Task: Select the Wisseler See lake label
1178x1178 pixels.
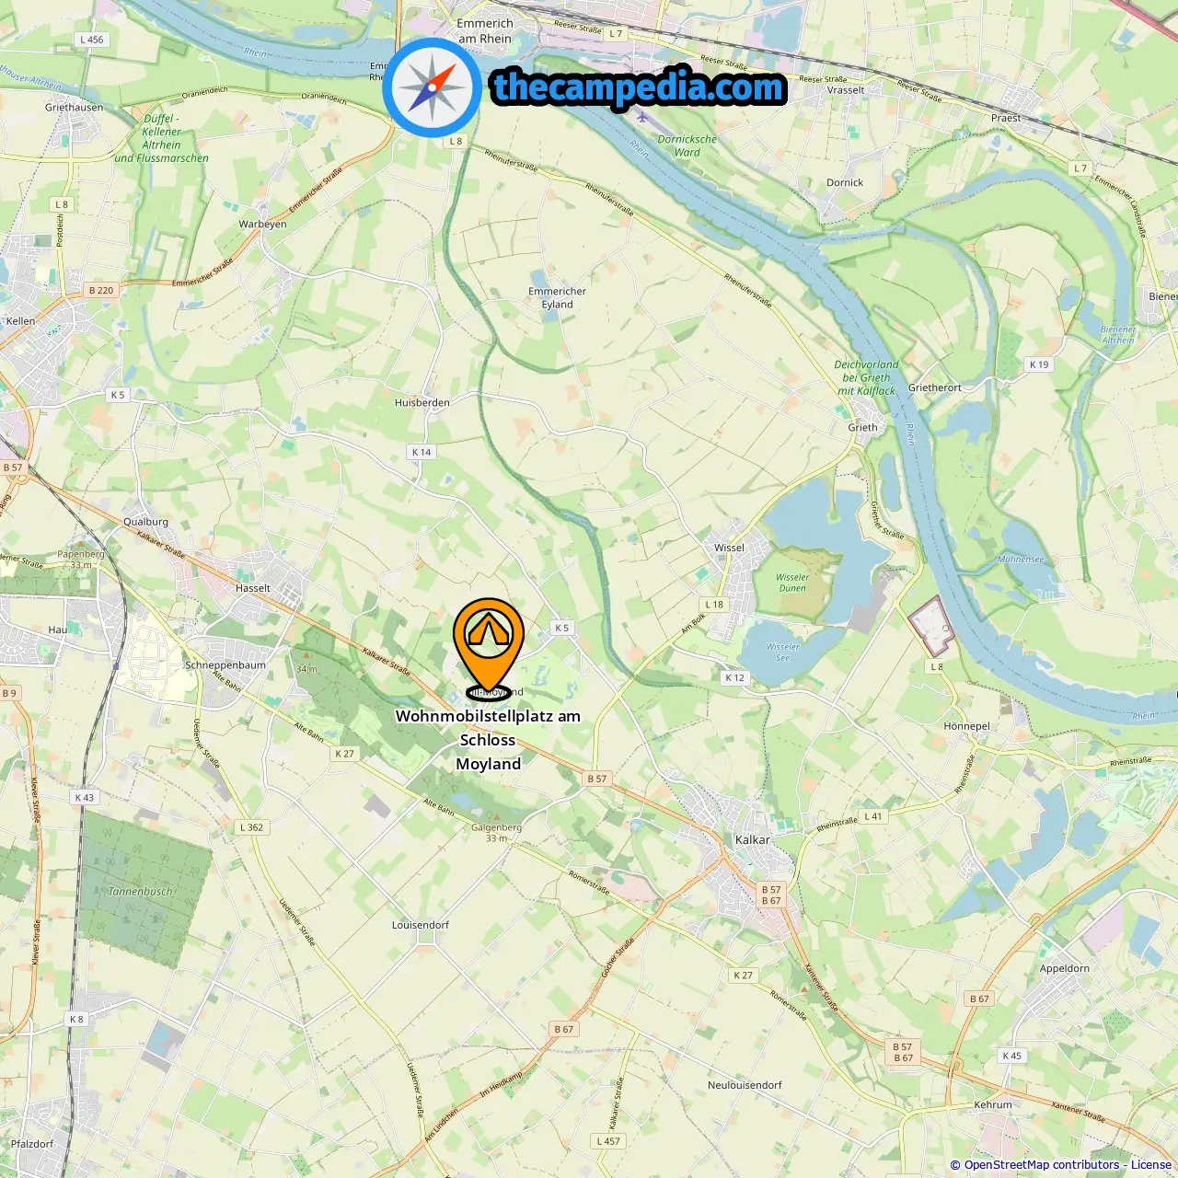Action: pyautogui.click(x=783, y=652)
